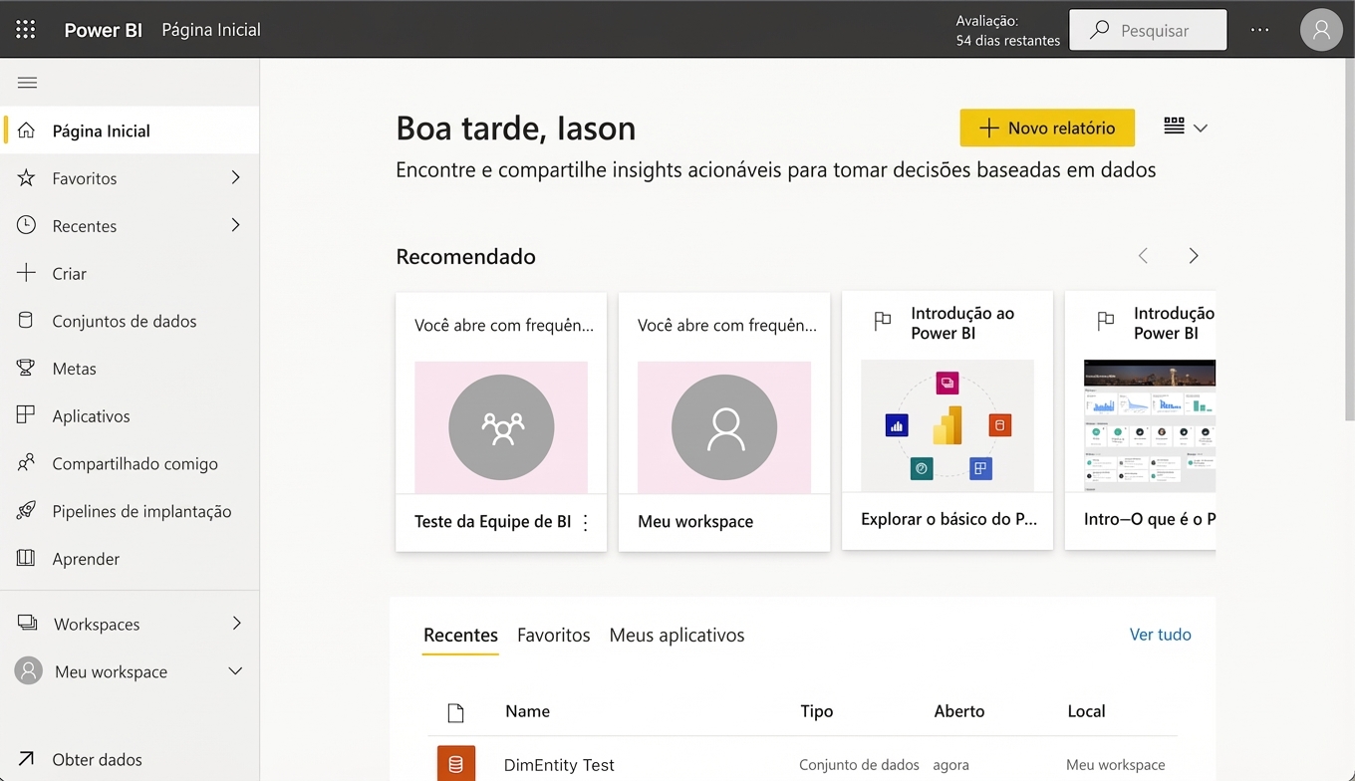Expand the Recentes flyout chevron
This screenshot has width=1355, height=781.
point(236,225)
